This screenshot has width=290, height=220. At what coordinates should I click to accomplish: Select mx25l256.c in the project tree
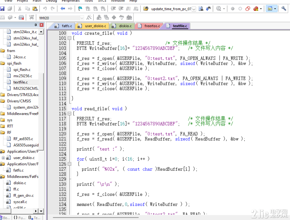(22, 76)
